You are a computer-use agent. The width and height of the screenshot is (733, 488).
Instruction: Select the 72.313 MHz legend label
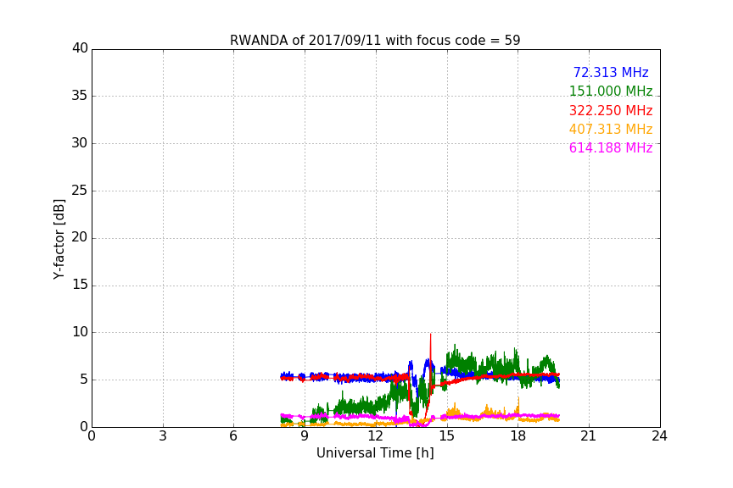click(611, 72)
